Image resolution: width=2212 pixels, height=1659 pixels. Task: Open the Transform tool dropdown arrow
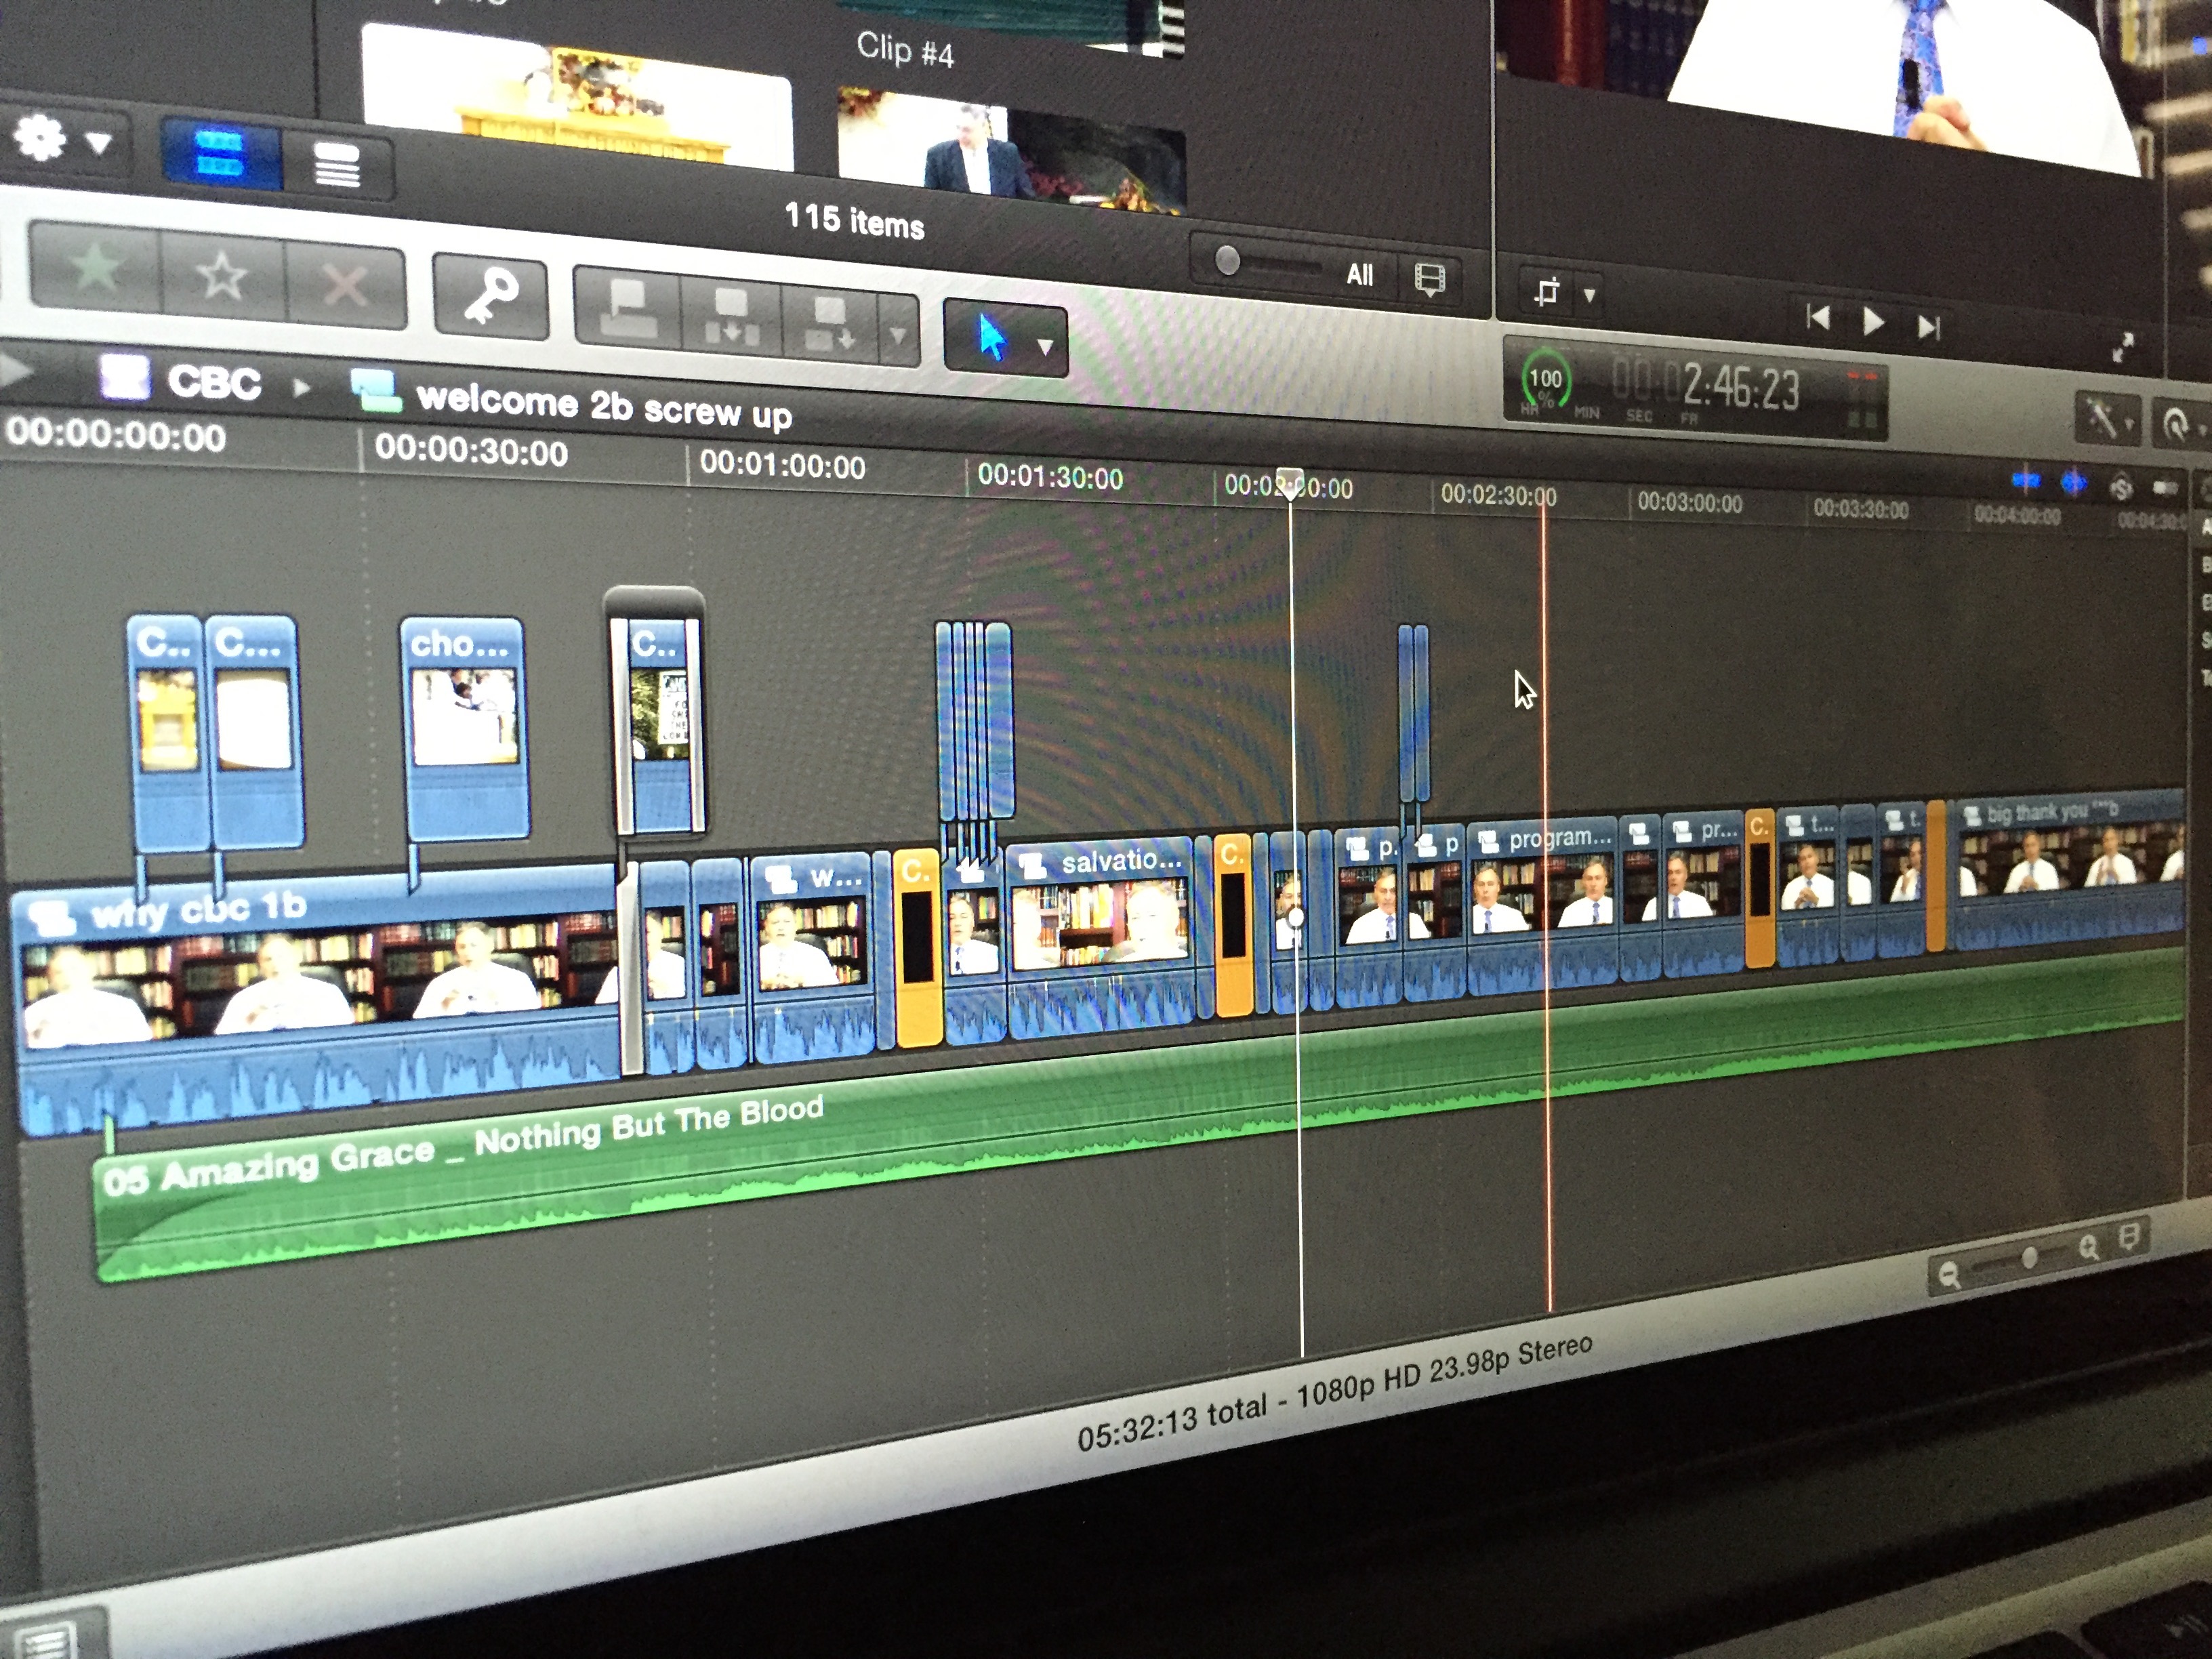pyautogui.click(x=1589, y=295)
